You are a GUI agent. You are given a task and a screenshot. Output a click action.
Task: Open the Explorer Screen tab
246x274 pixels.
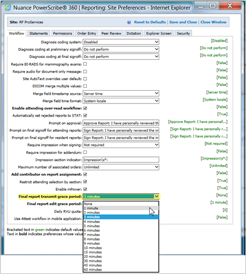(159, 33)
